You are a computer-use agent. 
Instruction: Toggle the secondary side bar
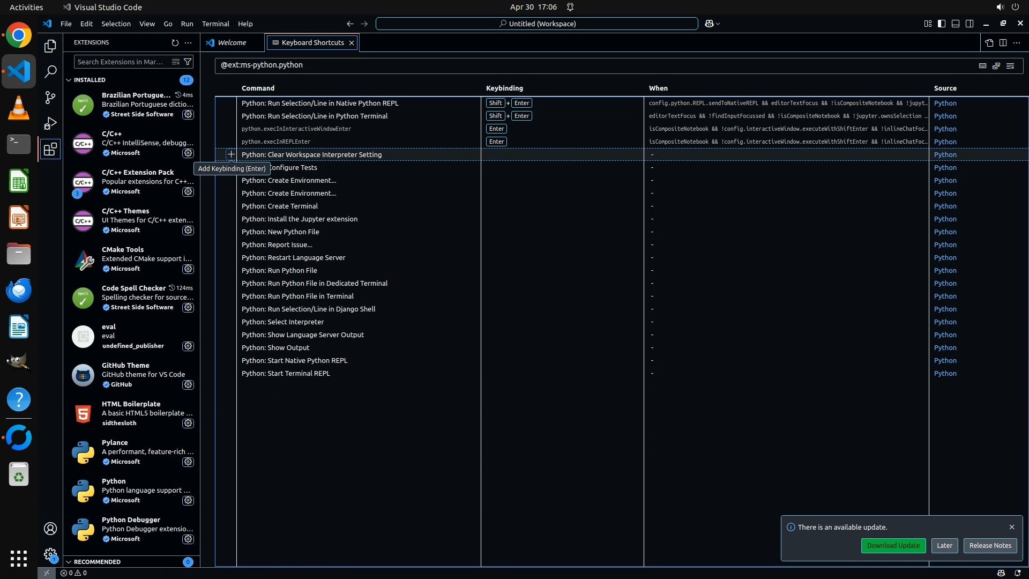pos(970,24)
